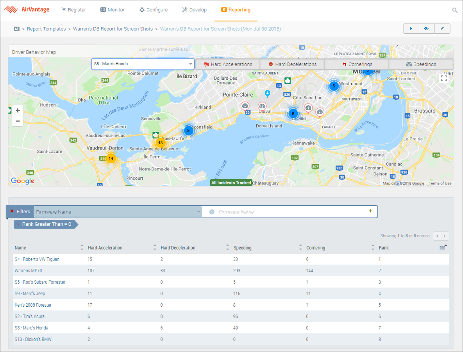The image size is (463, 352).
Task: Open the search magnifier icon
Action: click(x=455, y=10)
